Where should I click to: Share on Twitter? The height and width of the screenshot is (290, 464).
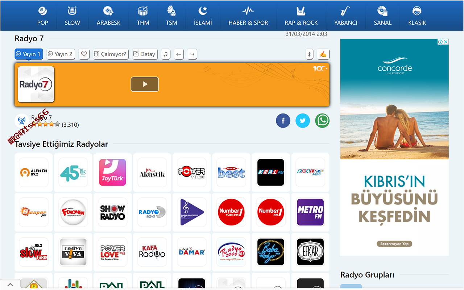click(303, 121)
